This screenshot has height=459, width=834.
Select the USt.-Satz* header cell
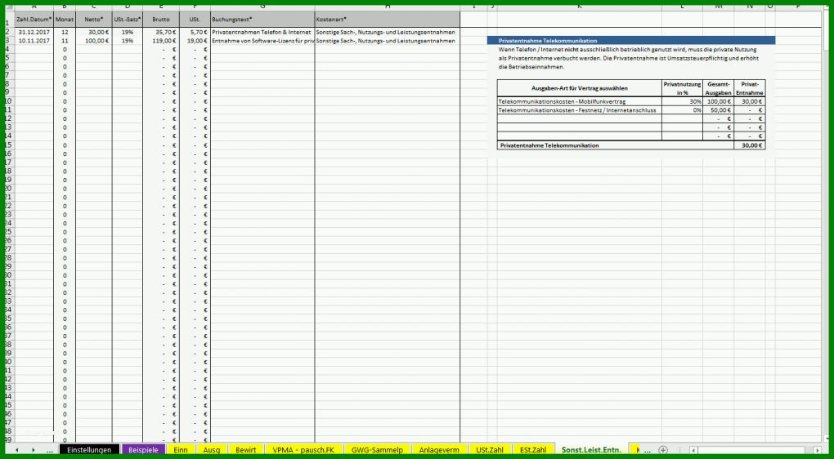tap(127, 19)
